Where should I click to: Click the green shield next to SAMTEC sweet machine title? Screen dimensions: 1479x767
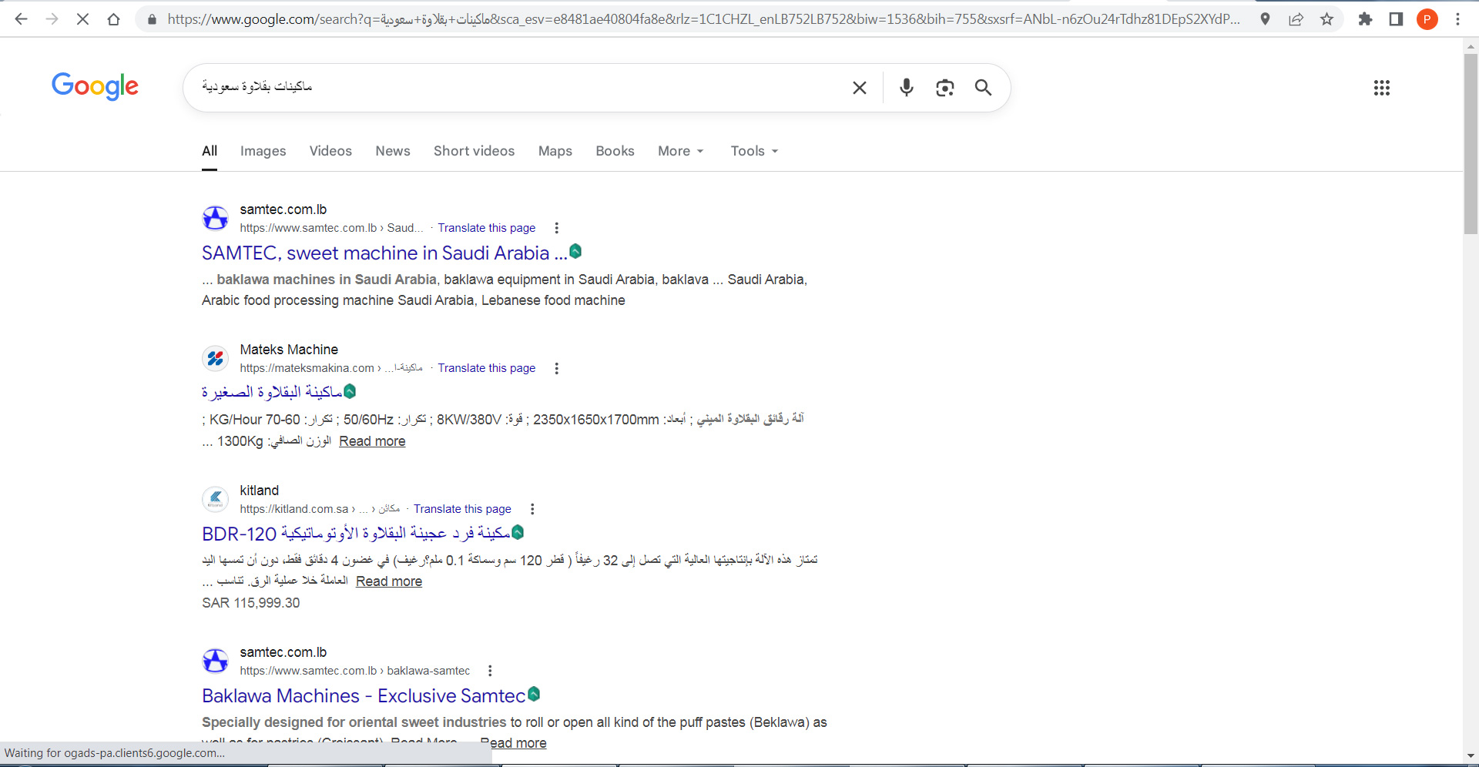click(x=575, y=251)
